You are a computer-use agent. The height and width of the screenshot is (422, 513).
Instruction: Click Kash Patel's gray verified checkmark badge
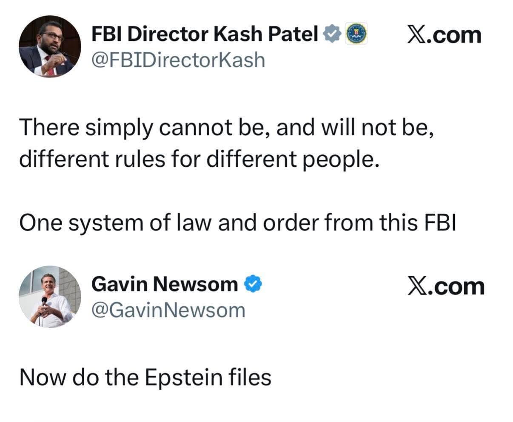click(x=331, y=34)
